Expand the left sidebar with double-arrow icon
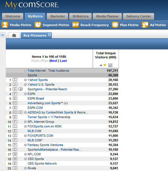 [2, 35]
